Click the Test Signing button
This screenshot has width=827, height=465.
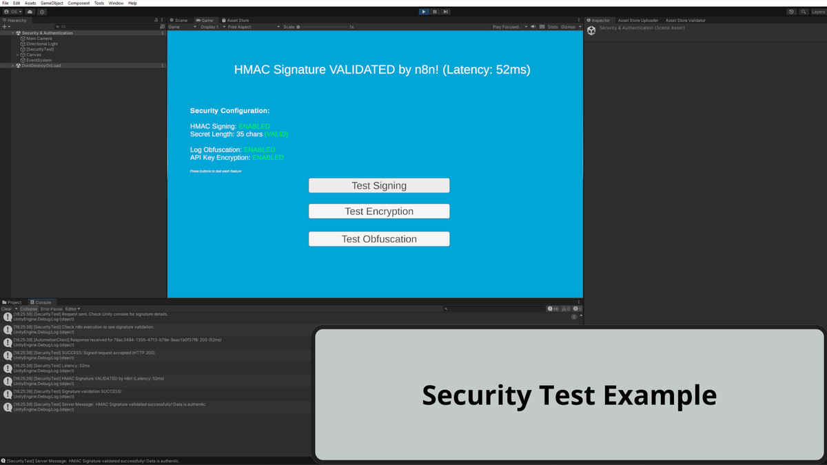click(x=379, y=185)
